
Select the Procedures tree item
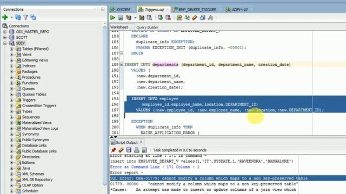tap(31, 77)
